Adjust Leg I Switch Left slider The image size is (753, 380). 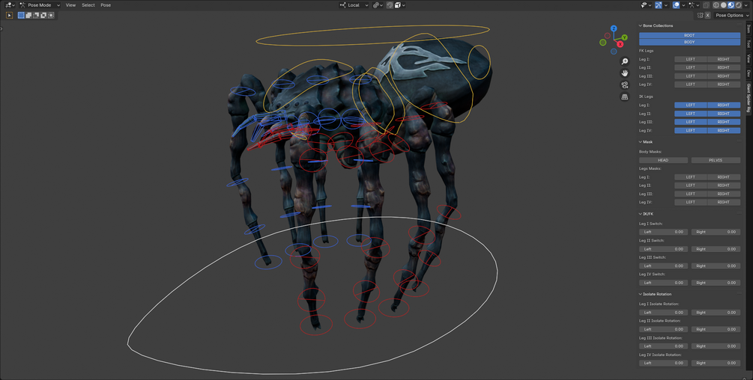[x=663, y=232]
